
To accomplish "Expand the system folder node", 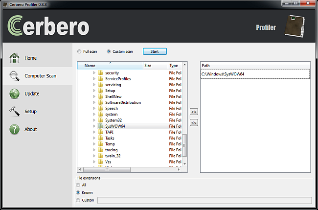I will pos(94,114).
